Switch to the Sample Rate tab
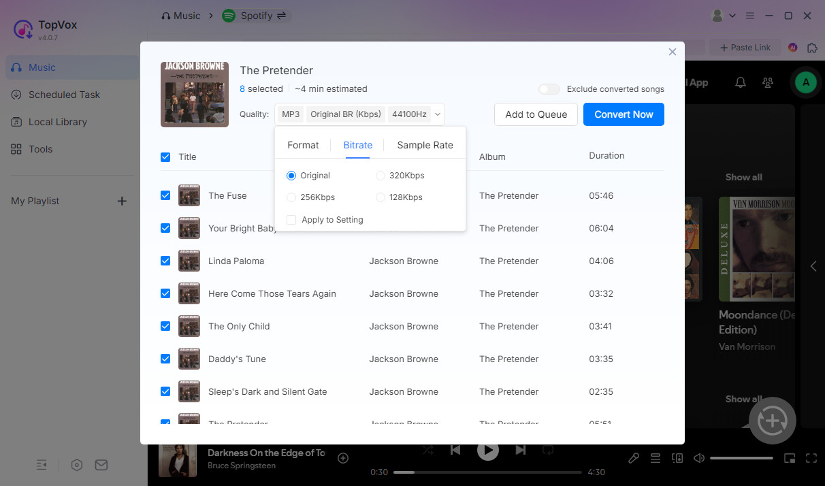The height and width of the screenshot is (486, 825). 425,145
